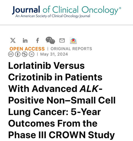Share article on Facebook
This screenshot has width=133, height=141.
tap(38, 41)
